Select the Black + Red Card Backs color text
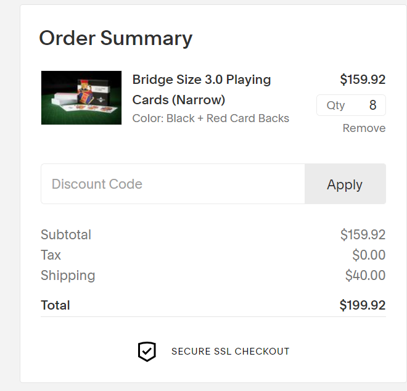This screenshot has height=391, width=407. point(211,118)
